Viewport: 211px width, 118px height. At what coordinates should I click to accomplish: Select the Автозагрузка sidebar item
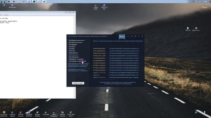pos(74,55)
